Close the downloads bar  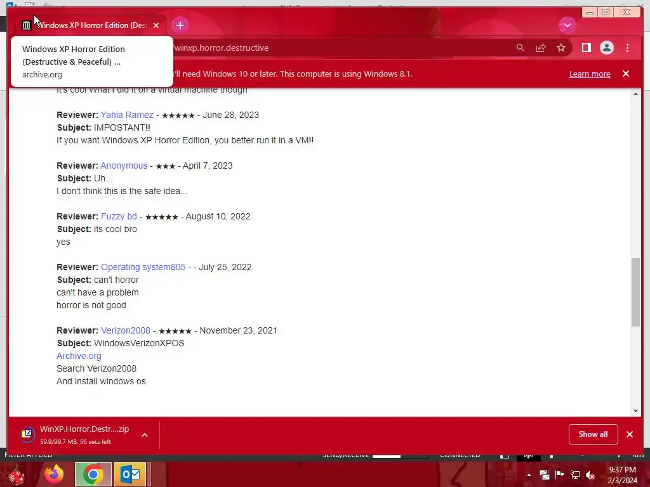(x=630, y=434)
